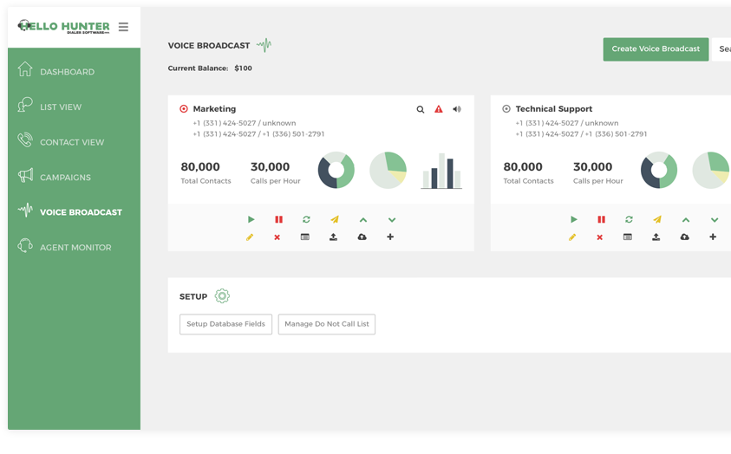Click Marketing '+1 (336) 501-2791' number line
731x454 pixels.
(x=293, y=134)
